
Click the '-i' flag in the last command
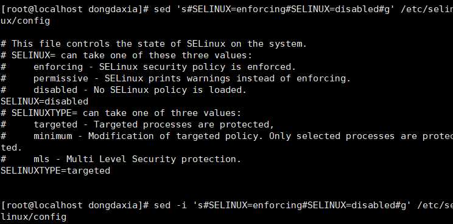coord(181,205)
